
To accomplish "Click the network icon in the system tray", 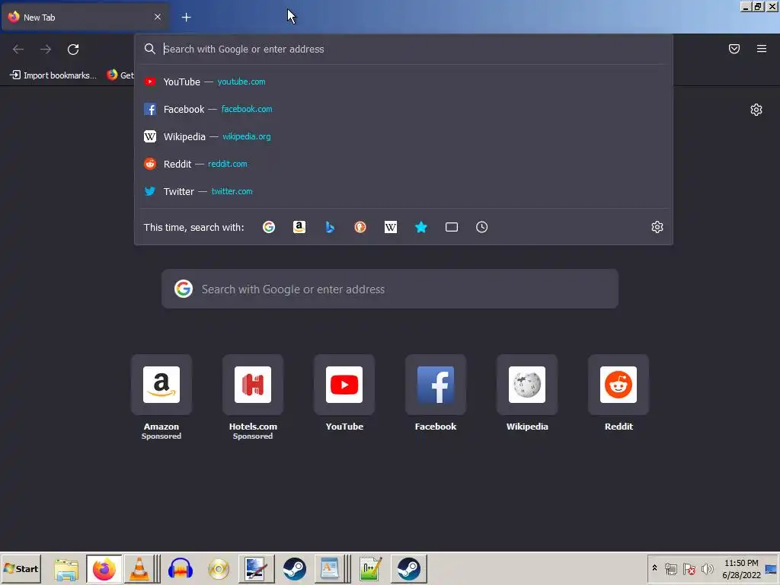I will click(x=670, y=569).
